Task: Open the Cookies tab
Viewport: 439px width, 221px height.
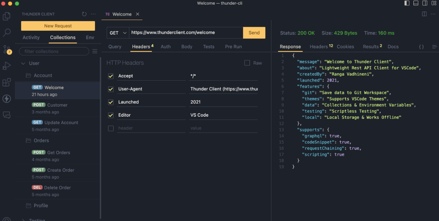Action: (345, 47)
